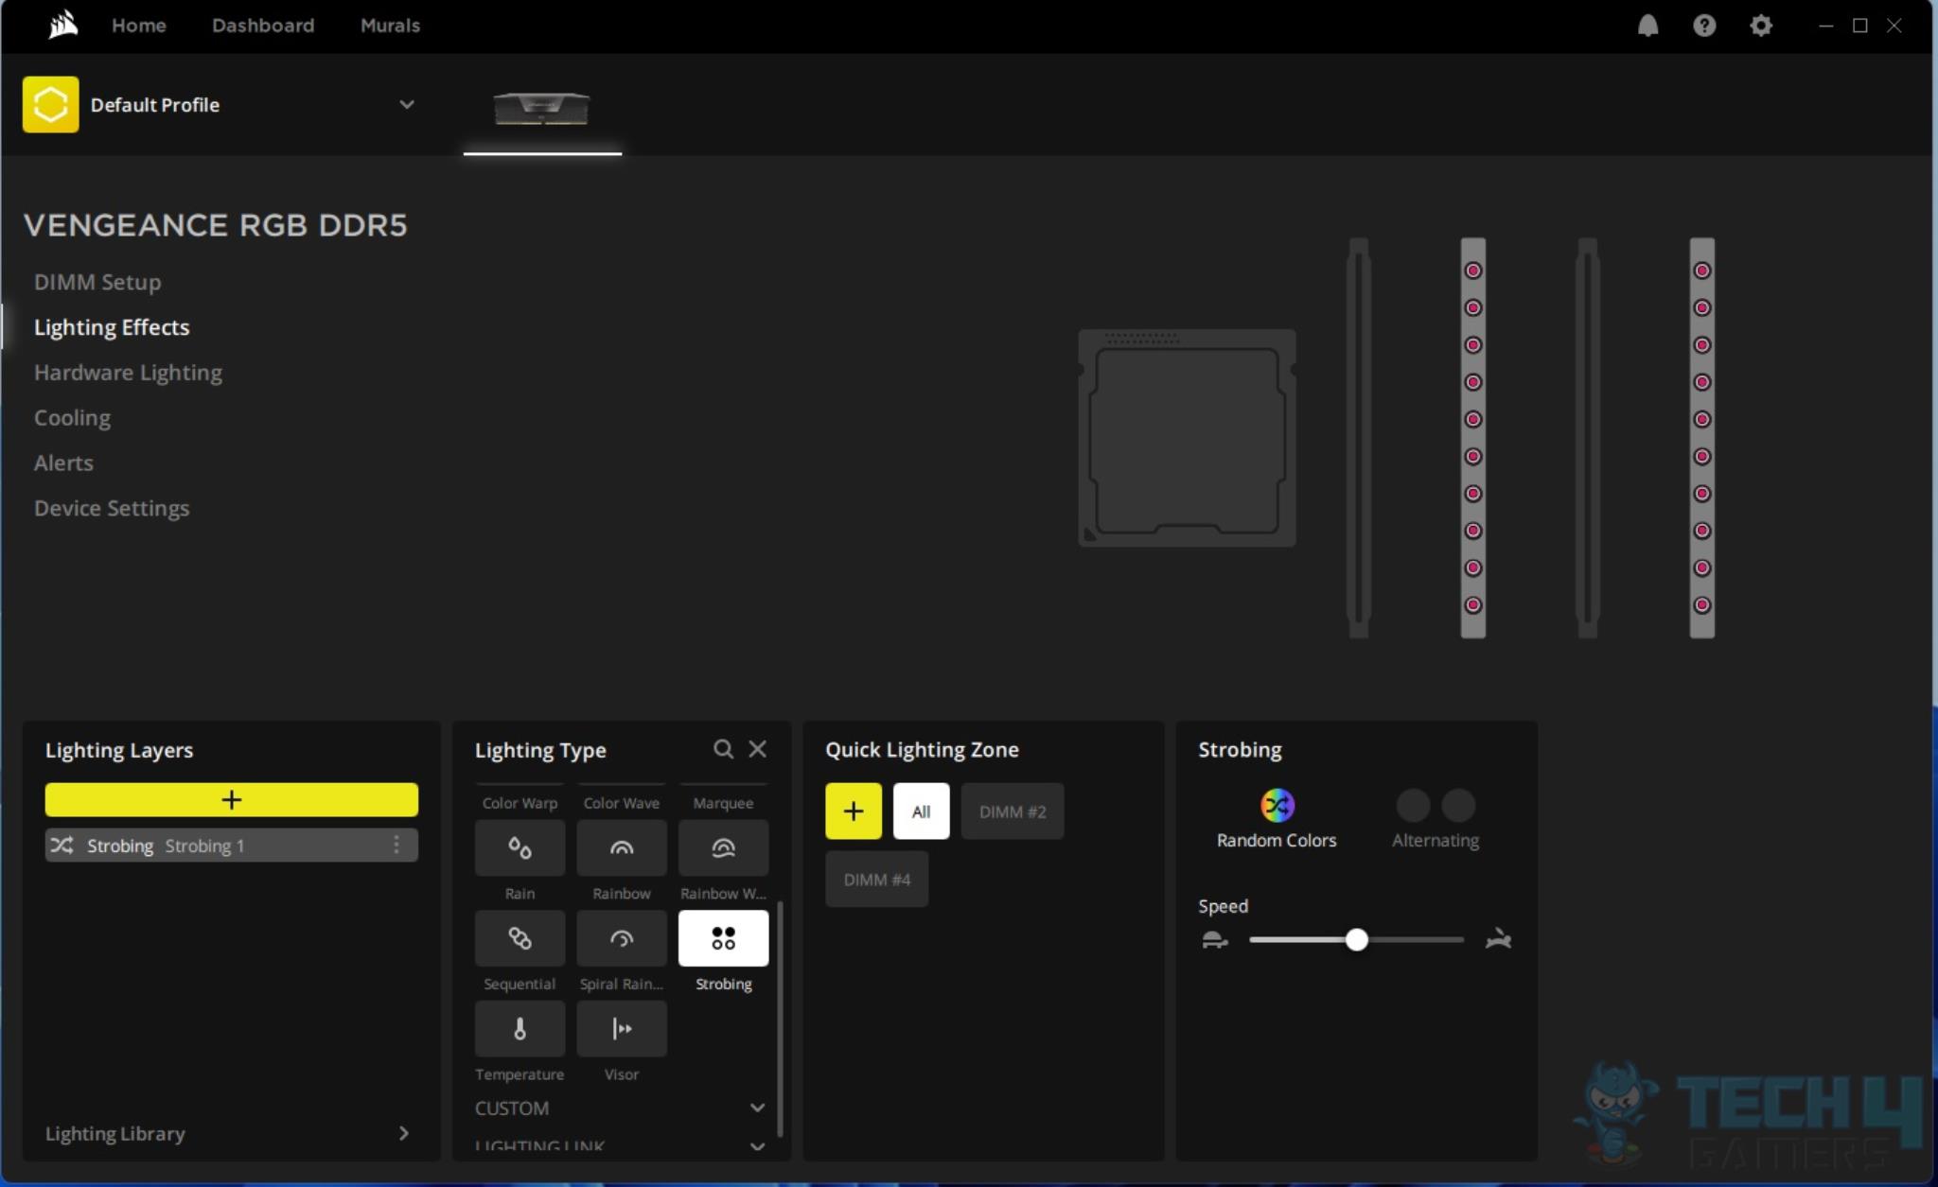The image size is (1938, 1187).
Task: Select the All lighting zone
Action: (x=921, y=812)
